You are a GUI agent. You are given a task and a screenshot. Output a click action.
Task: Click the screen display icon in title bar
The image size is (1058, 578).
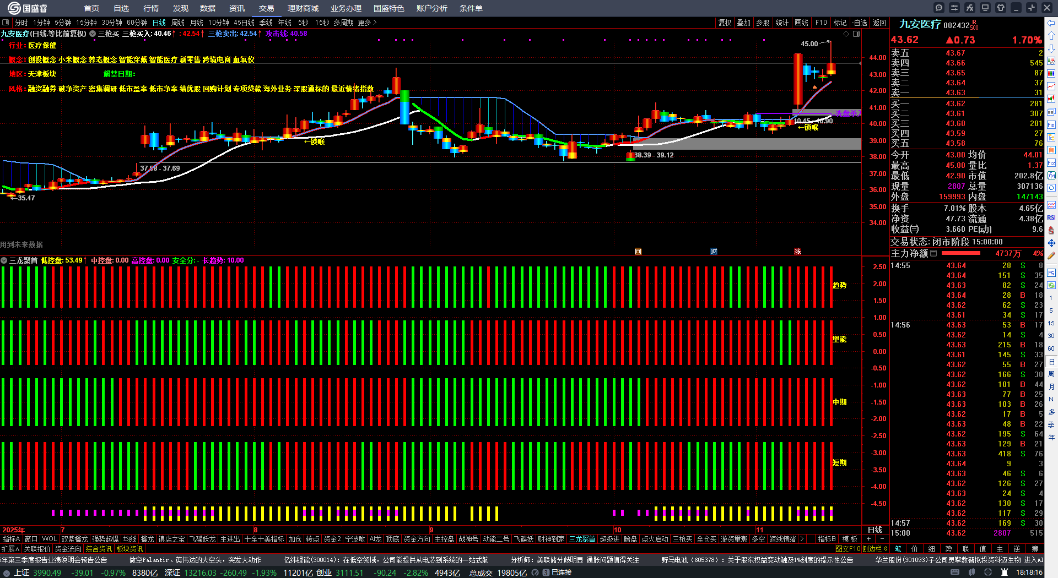(985, 8)
